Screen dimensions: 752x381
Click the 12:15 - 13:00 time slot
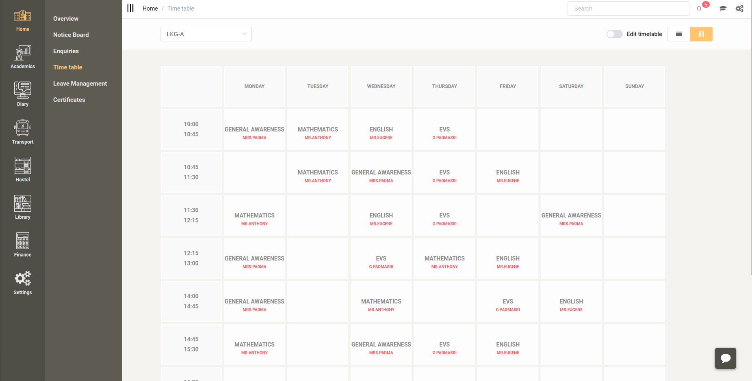click(191, 258)
